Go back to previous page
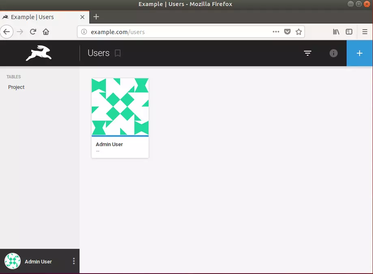This screenshot has width=373, height=274. coord(6,32)
